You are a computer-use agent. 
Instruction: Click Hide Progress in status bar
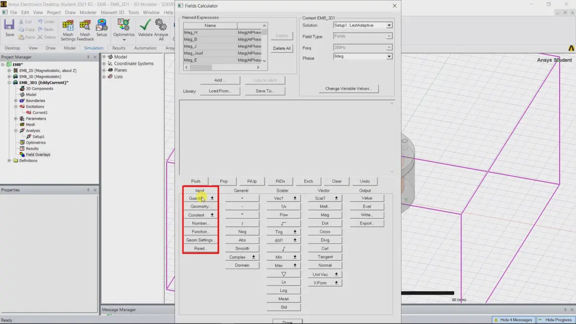555,320
